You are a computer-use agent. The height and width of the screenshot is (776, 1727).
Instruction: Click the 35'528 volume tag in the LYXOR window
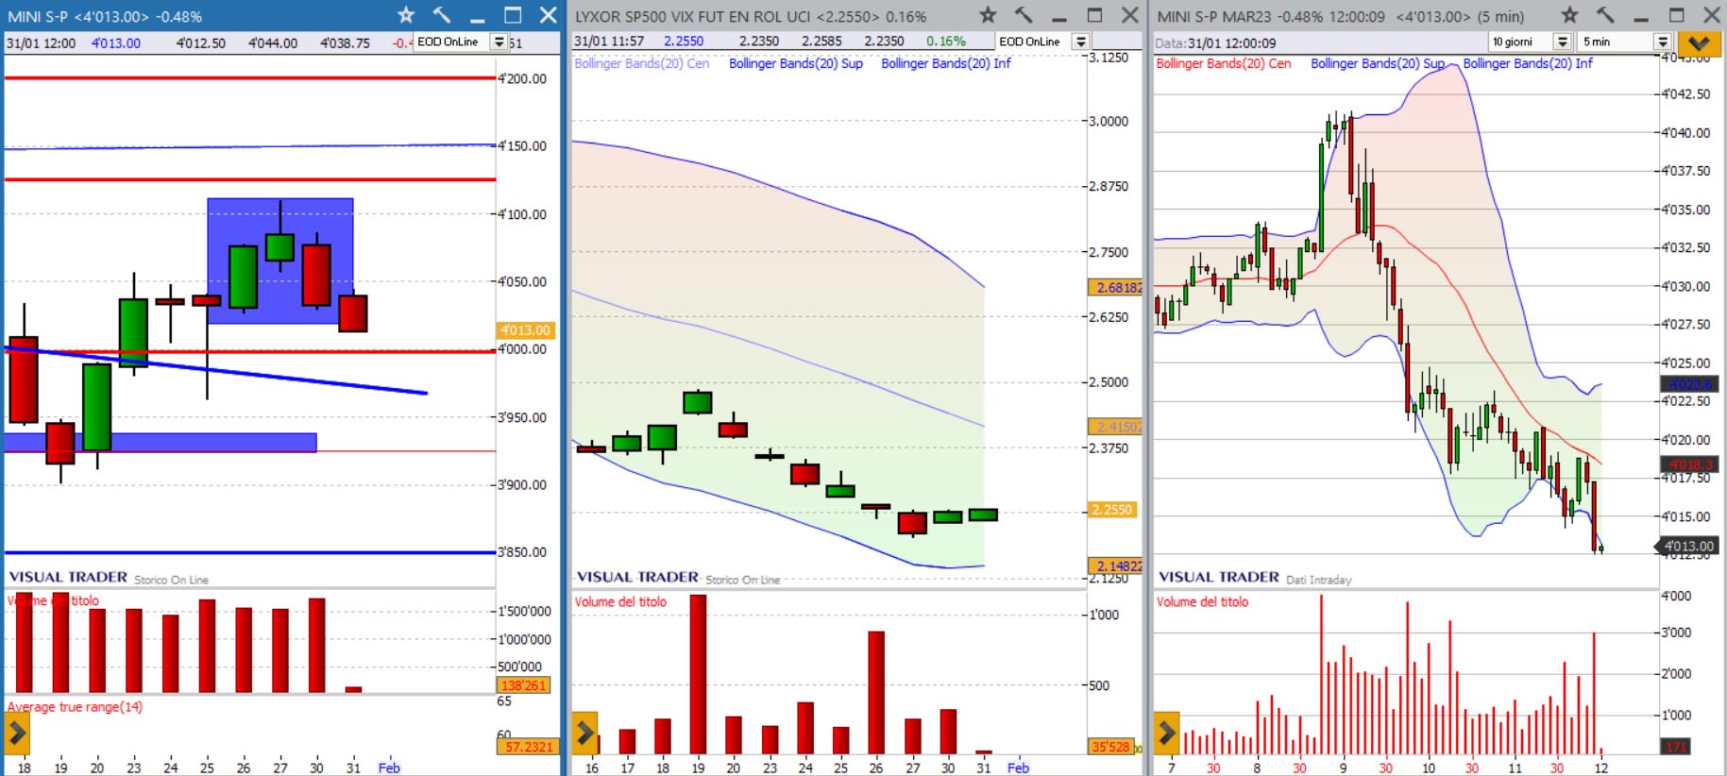[1111, 747]
